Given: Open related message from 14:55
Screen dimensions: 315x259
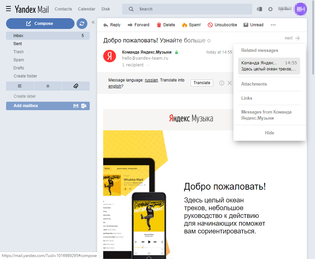Looking at the screenshot, I should pos(269,66).
